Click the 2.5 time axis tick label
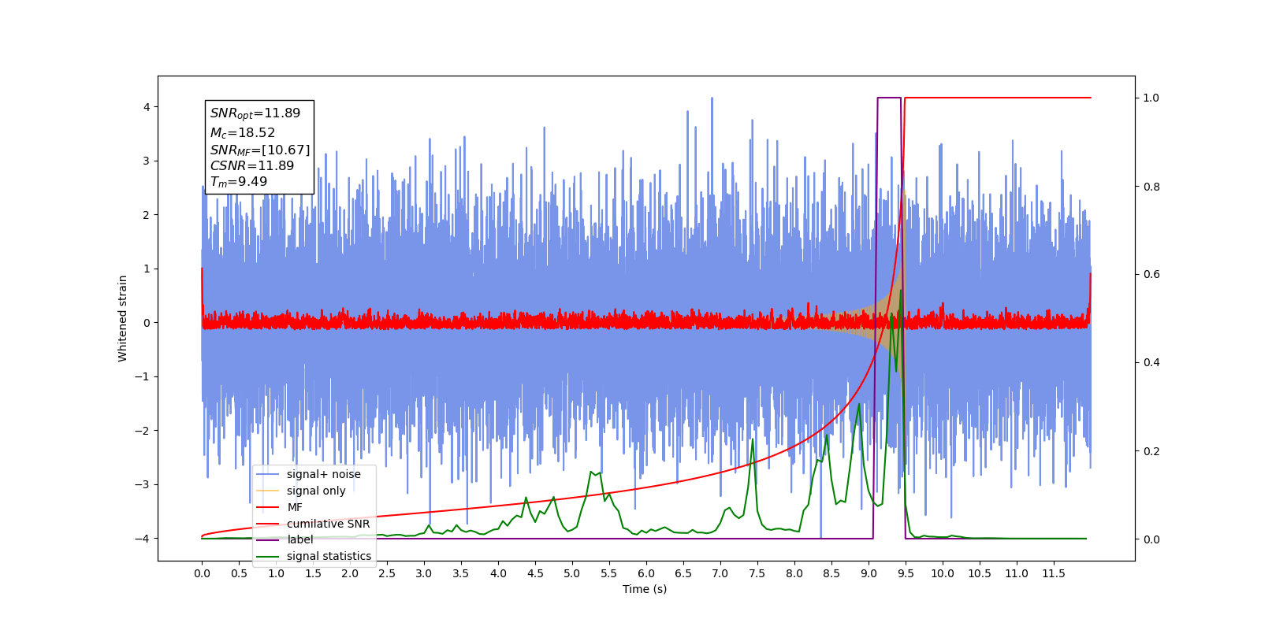Viewport: 1261px width, 630px height. click(x=387, y=573)
